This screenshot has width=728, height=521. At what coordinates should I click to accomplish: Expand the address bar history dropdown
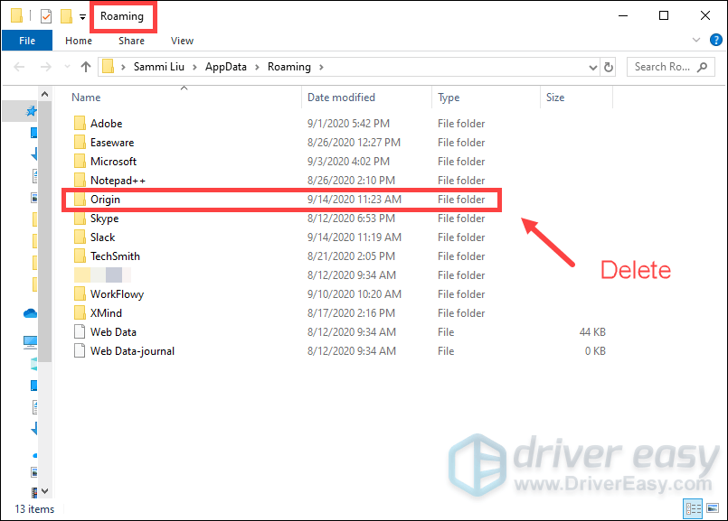pos(592,67)
